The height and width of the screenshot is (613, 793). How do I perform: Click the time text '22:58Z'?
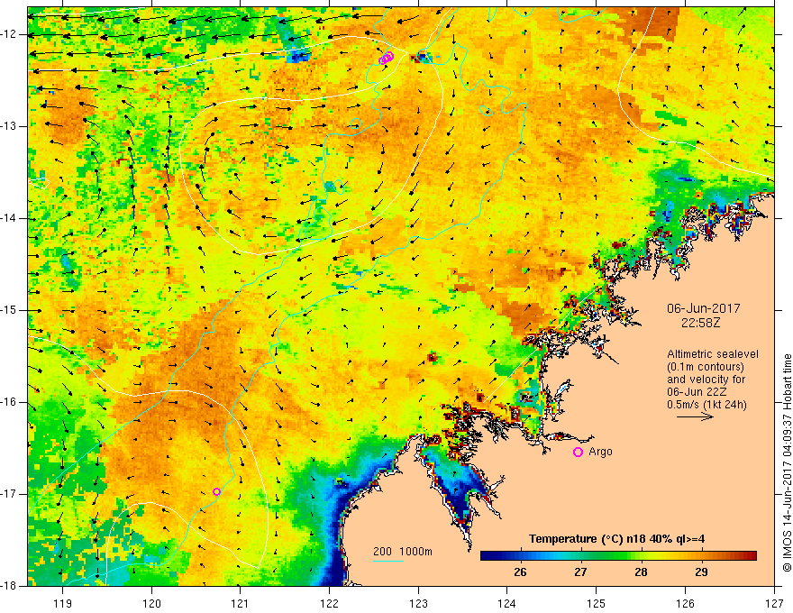click(700, 323)
